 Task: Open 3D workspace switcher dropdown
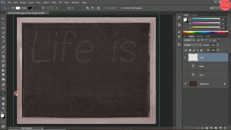(x=219, y=8)
